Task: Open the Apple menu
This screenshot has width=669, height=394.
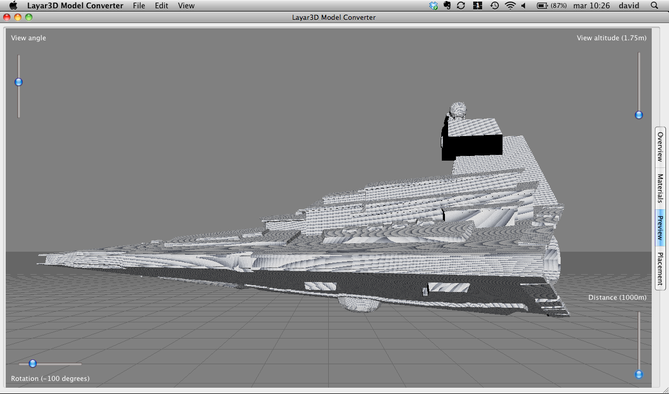Action: pyautogui.click(x=14, y=6)
